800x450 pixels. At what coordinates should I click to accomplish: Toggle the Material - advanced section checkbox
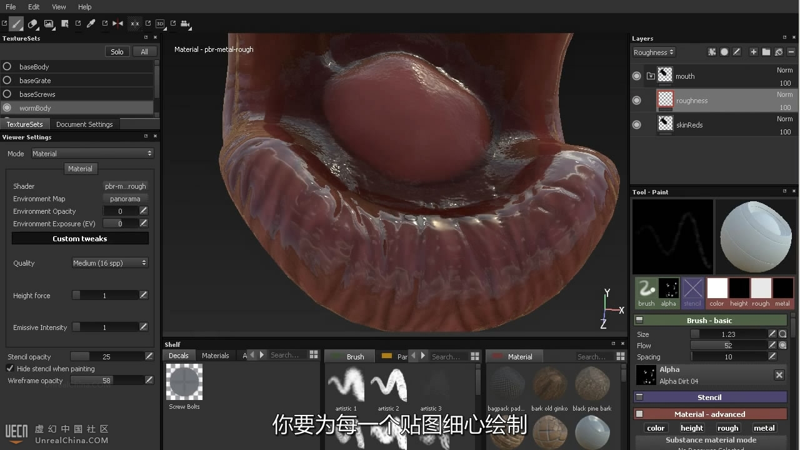tap(639, 414)
